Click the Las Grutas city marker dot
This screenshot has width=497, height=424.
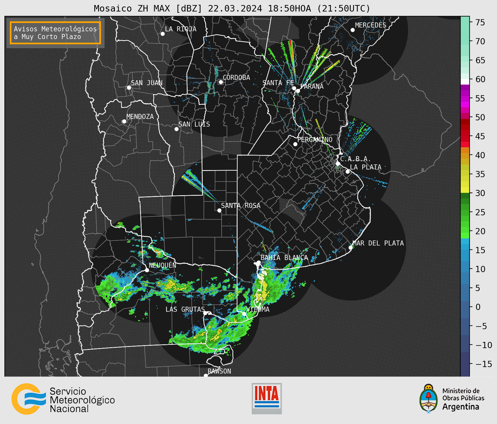[x=205, y=313]
